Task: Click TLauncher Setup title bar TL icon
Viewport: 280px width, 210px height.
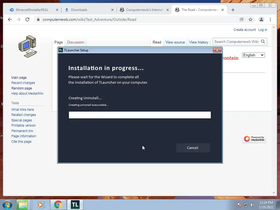Action: 61,50
